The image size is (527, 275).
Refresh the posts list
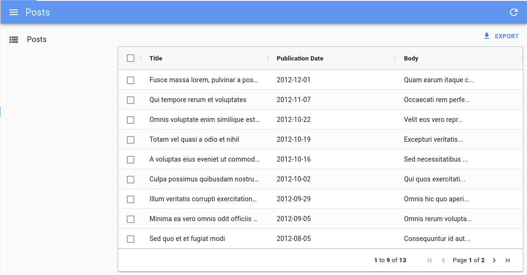click(x=514, y=12)
